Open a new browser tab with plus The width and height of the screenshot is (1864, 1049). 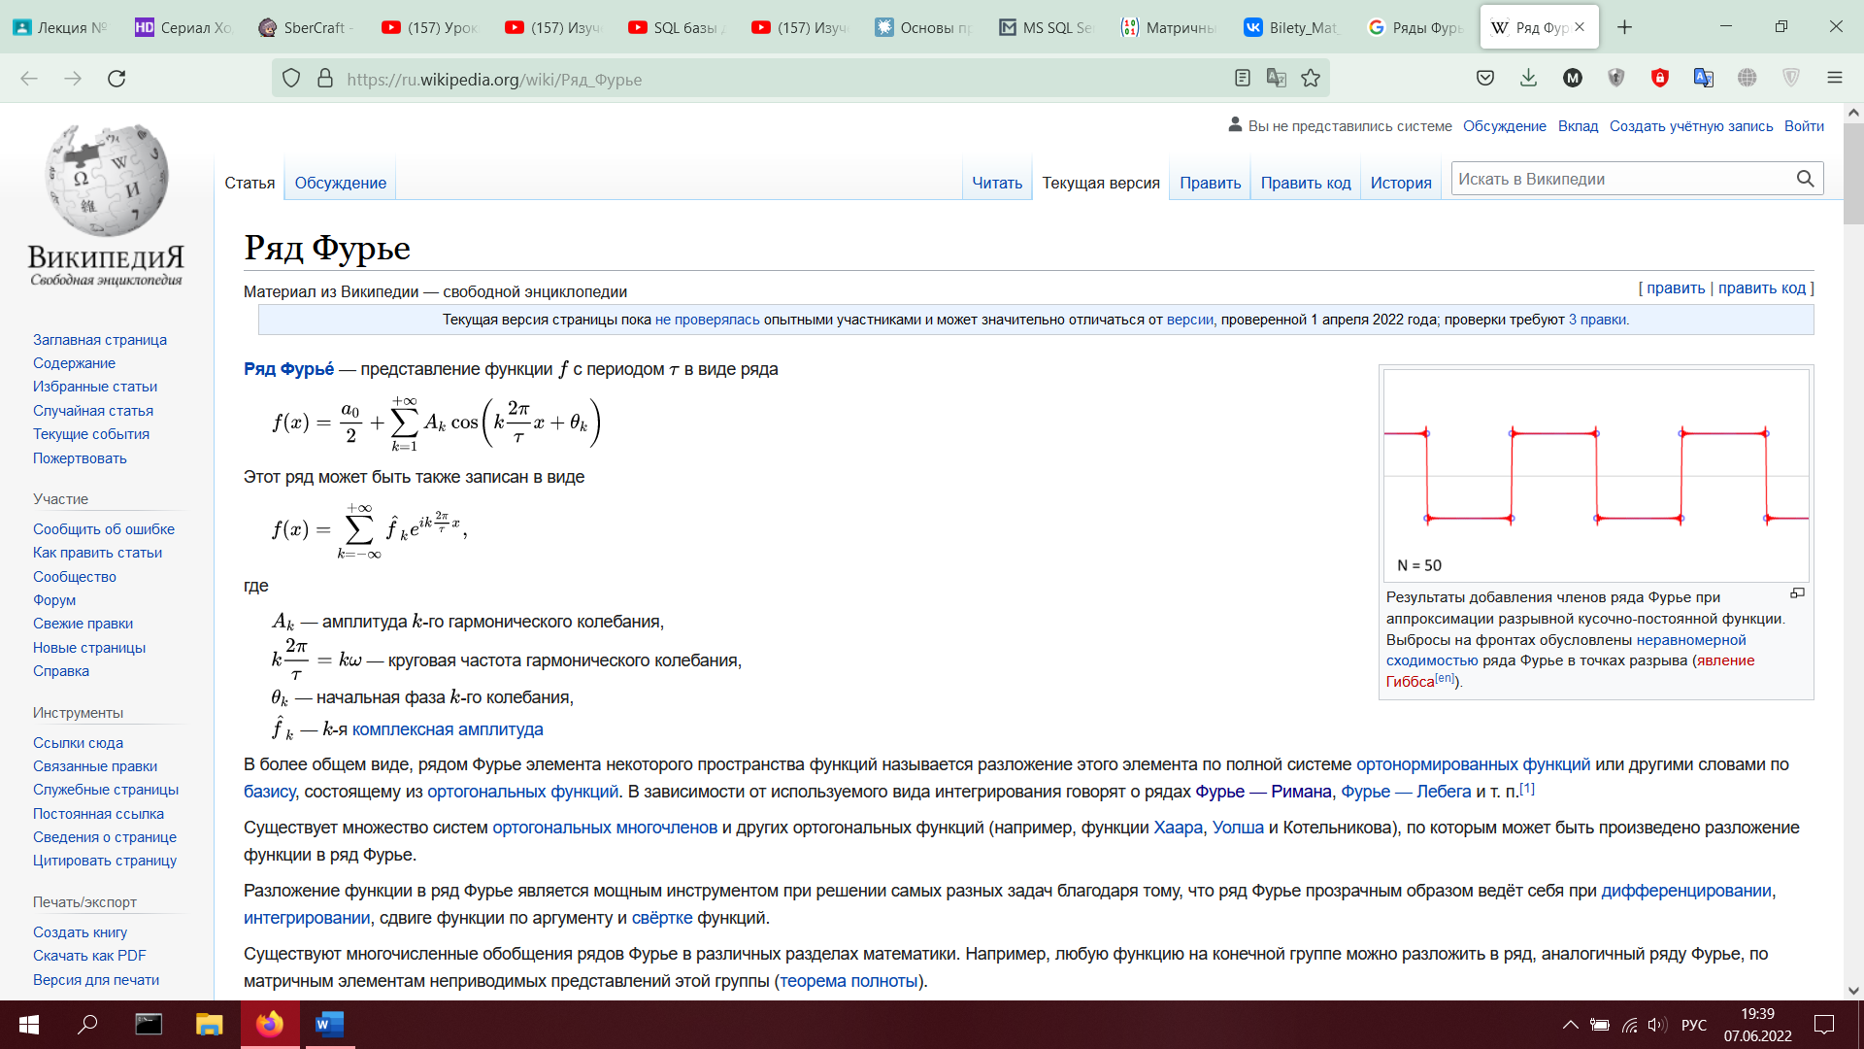pos(1624,27)
